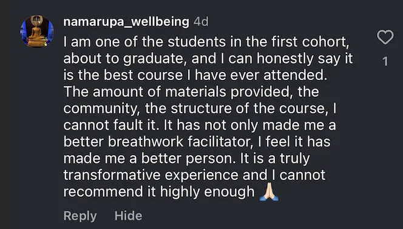Image resolution: width=403 pixels, height=229 pixels.
Task: Click the word 'community' in the comment
Action: tap(100, 109)
